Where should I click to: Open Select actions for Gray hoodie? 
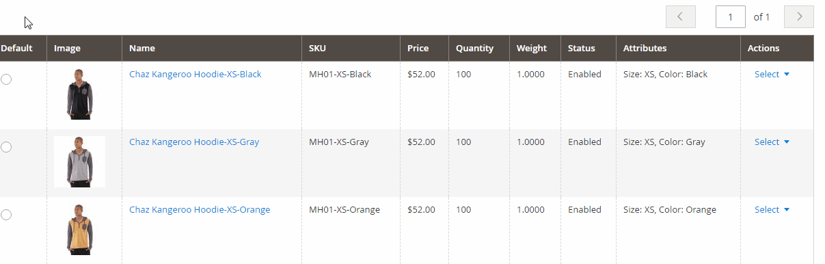772,142
